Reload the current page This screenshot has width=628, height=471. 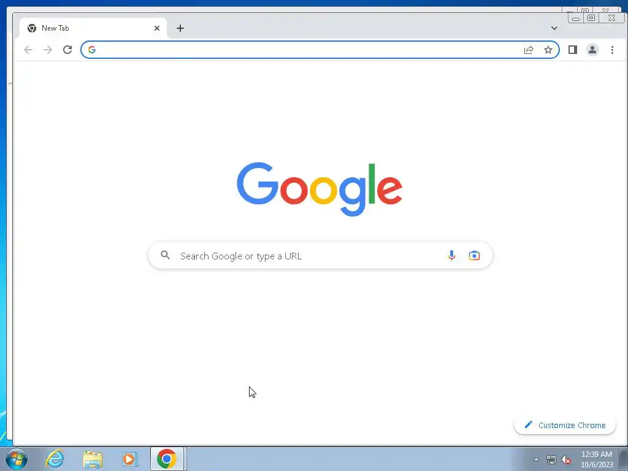coord(67,50)
